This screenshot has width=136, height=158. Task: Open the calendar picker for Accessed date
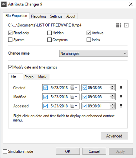tap(74, 106)
